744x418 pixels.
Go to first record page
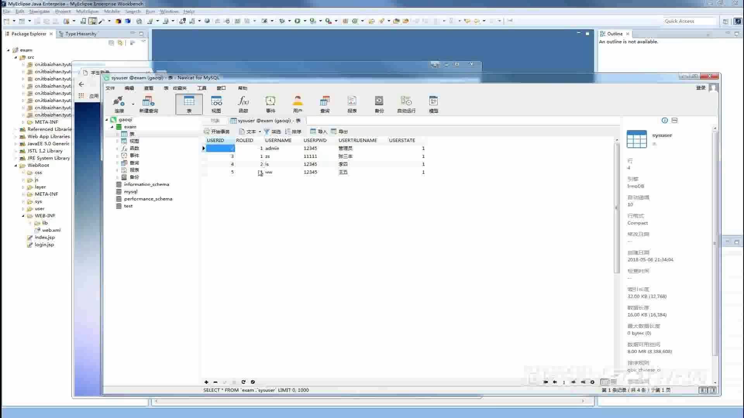546,382
